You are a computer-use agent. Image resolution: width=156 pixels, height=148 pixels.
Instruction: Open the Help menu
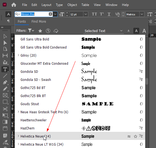[x=125, y=5]
